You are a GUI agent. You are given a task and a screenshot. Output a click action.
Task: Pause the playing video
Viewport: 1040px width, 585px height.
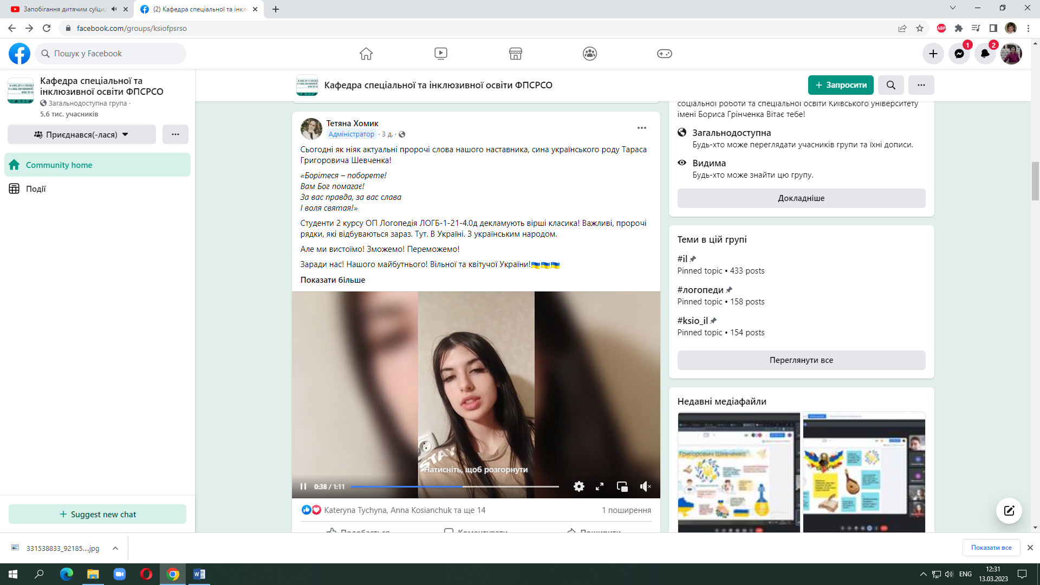(303, 486)
